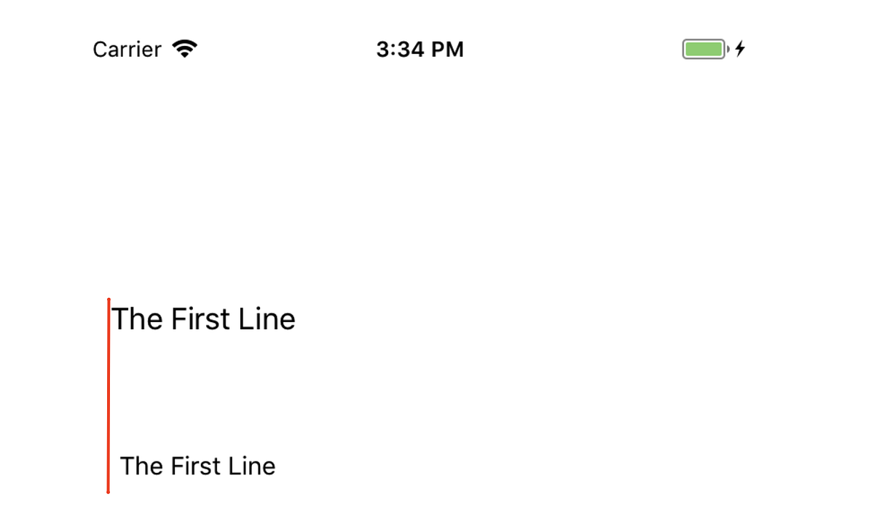The image size is (874, 513).
Task: Select the smaller 'The First Line' label
Action: click(x=197, y=466)
